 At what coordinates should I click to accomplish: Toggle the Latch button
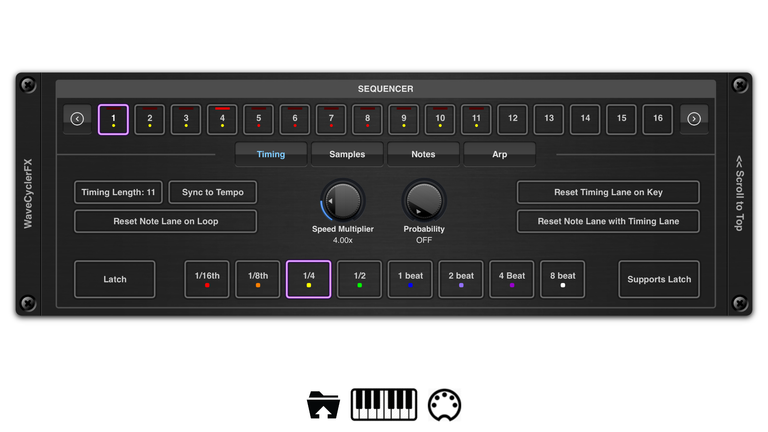(x=115, y=279)
